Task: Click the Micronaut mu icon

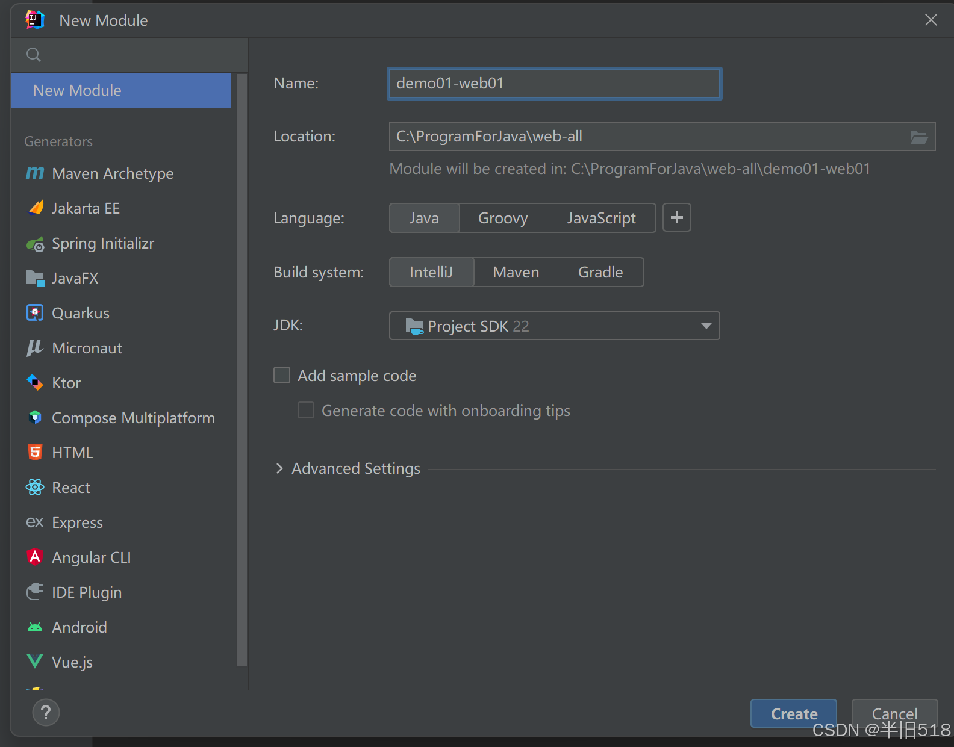Action: tap(35, 348)
